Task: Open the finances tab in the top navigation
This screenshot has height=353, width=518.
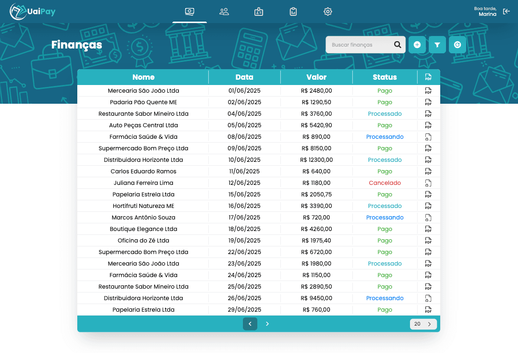Action: coord(190,12)
